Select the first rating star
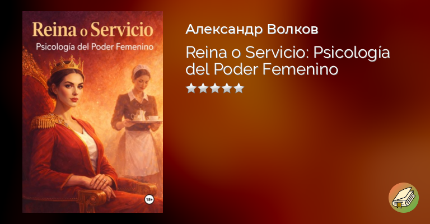The height and width of the screenshot is (224, 430). point(191,88)
